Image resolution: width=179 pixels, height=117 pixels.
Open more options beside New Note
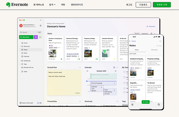(x=40, y=37)
